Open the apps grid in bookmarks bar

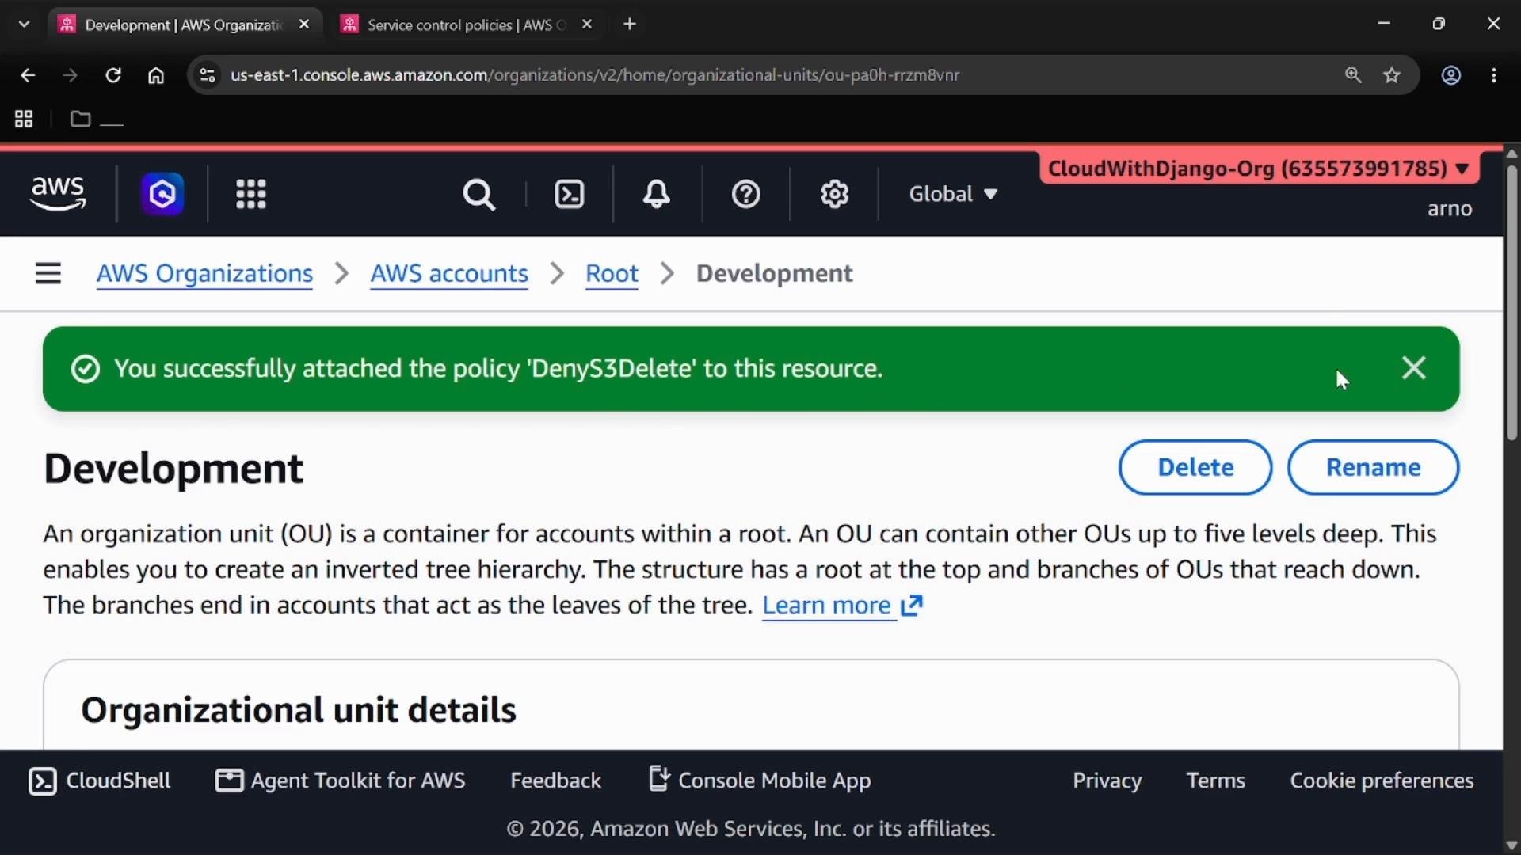(x=24, y=120)
